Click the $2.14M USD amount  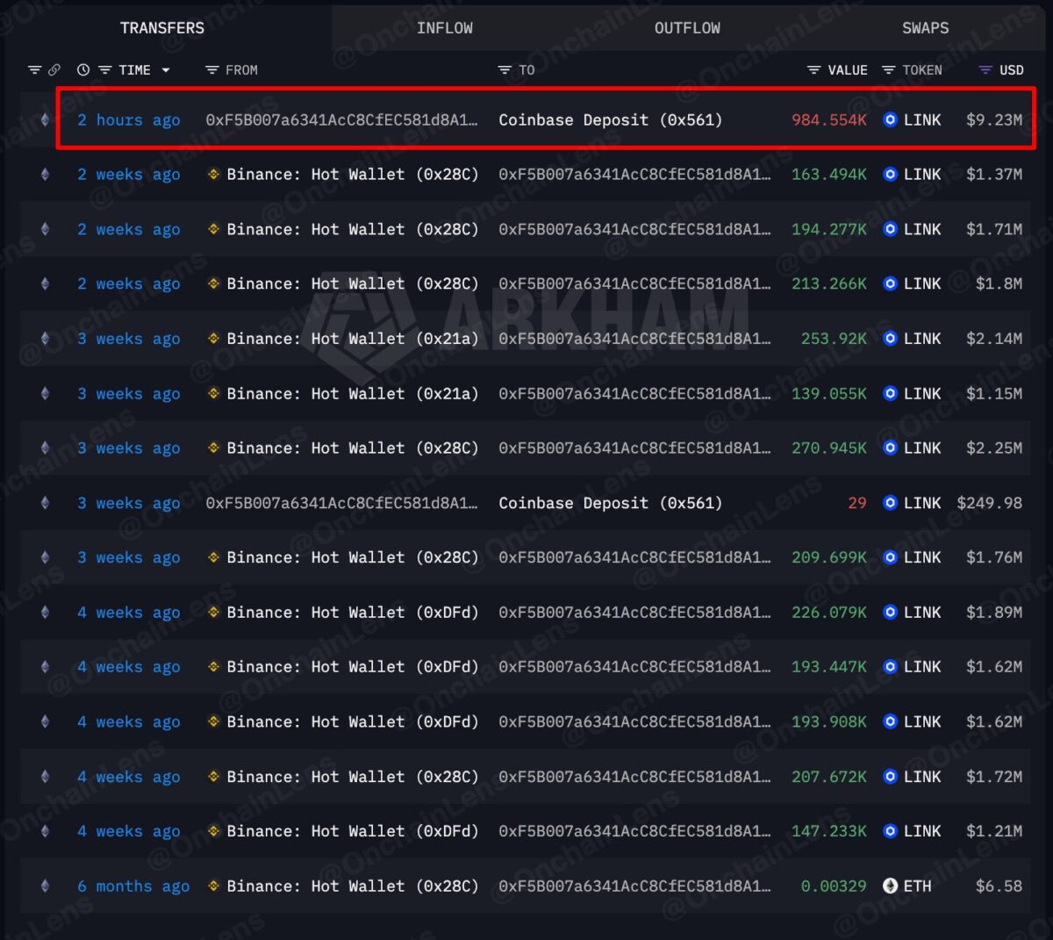pyautogui.click(x=994, y=339)
